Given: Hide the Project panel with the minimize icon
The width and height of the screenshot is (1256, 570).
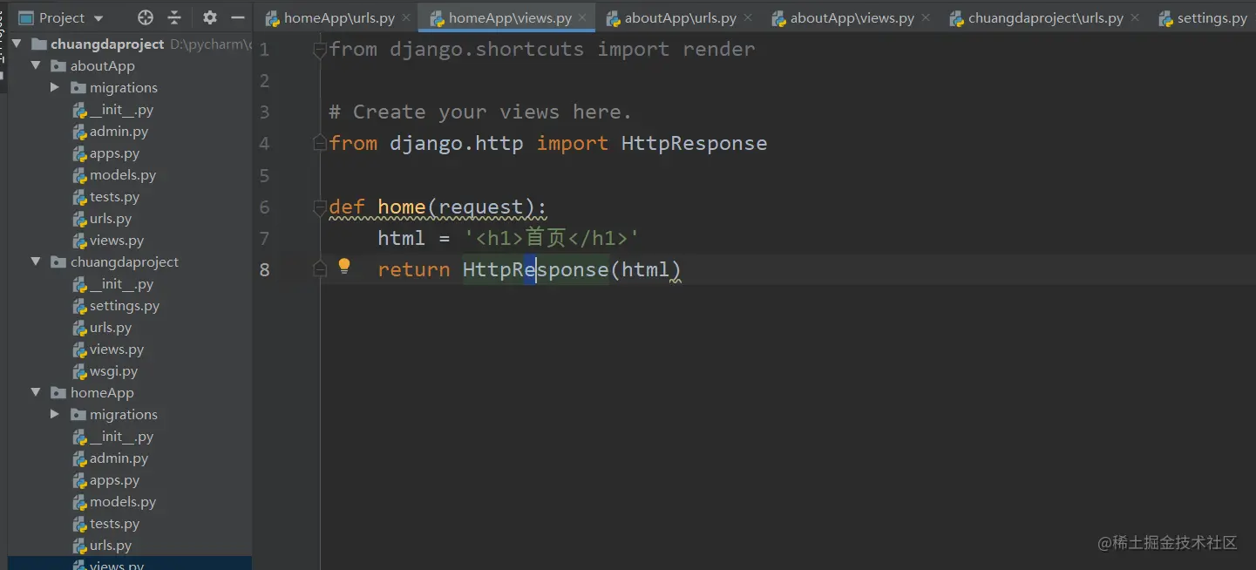Looking at the screenshot, I should (x=238, y=17).
